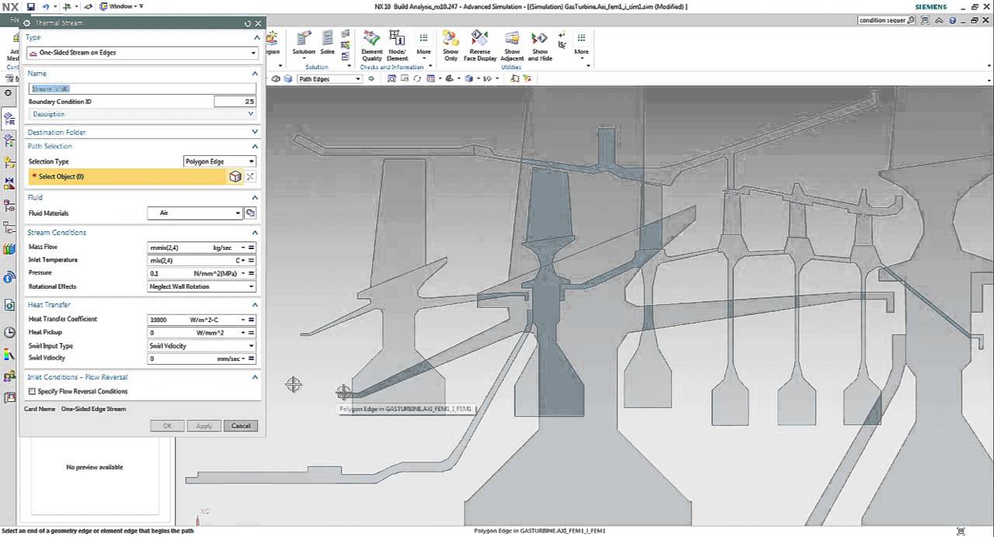
Task: Click the OK button
Action: coord(167,426)
